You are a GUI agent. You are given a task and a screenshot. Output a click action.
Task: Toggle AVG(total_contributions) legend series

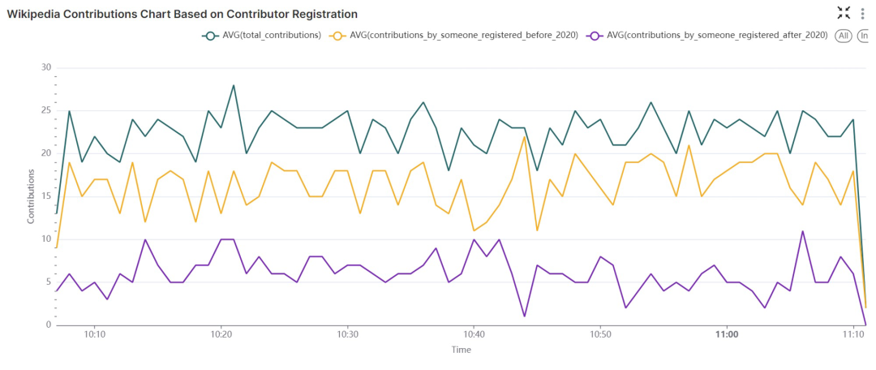(271, 36)
